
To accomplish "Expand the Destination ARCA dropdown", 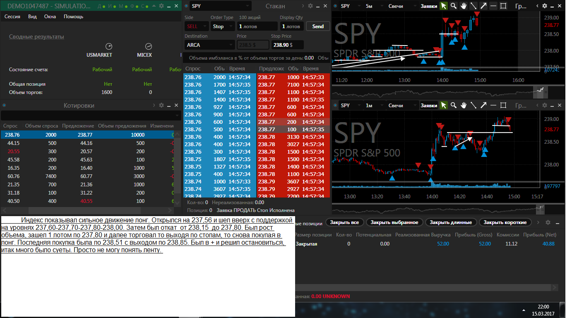I will click(209, 45).
